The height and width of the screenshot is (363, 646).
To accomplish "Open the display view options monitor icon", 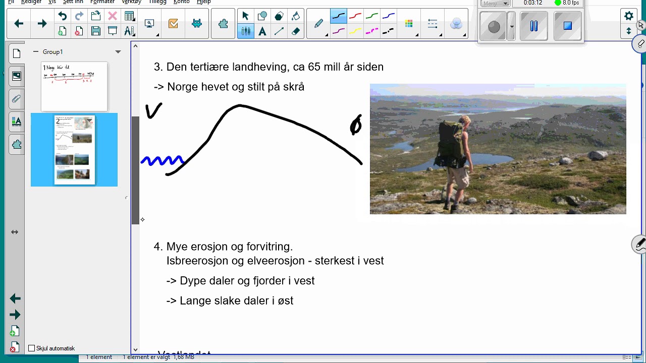I will [150, 24].
